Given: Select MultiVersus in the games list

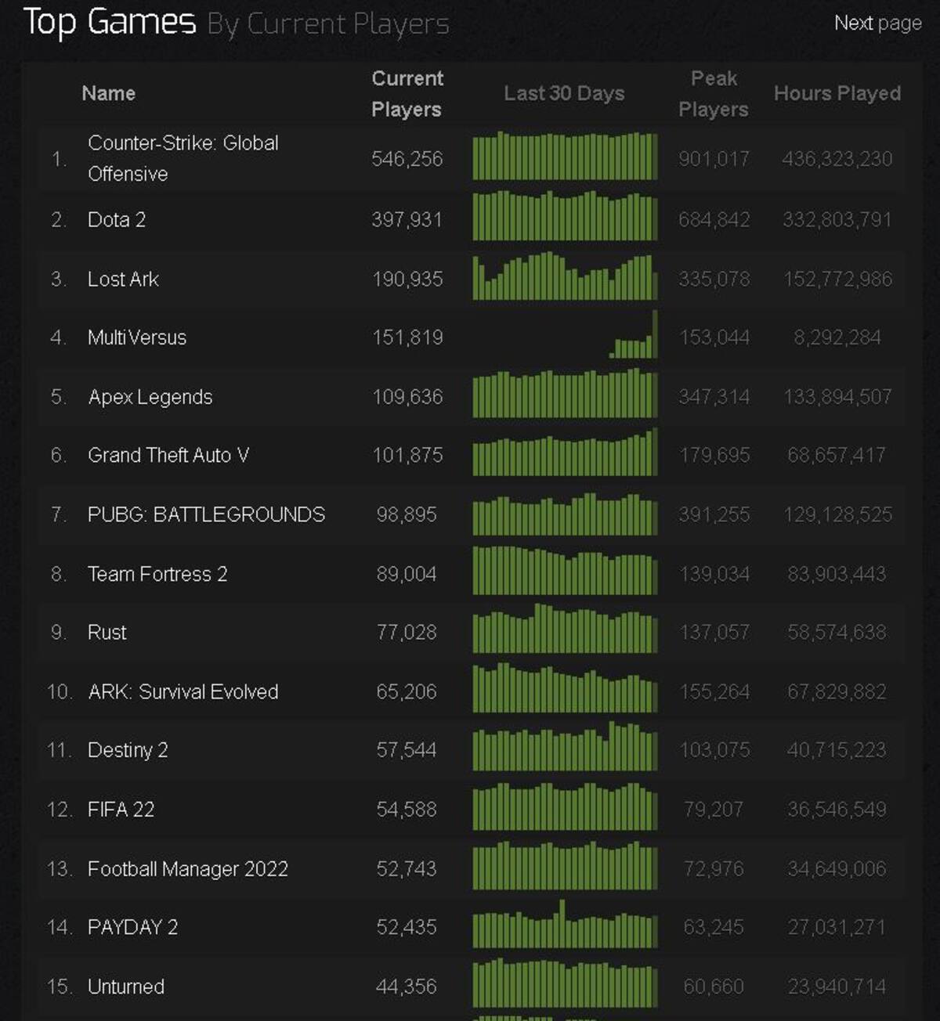Looking at the screenshot, I should coord(137,338).
